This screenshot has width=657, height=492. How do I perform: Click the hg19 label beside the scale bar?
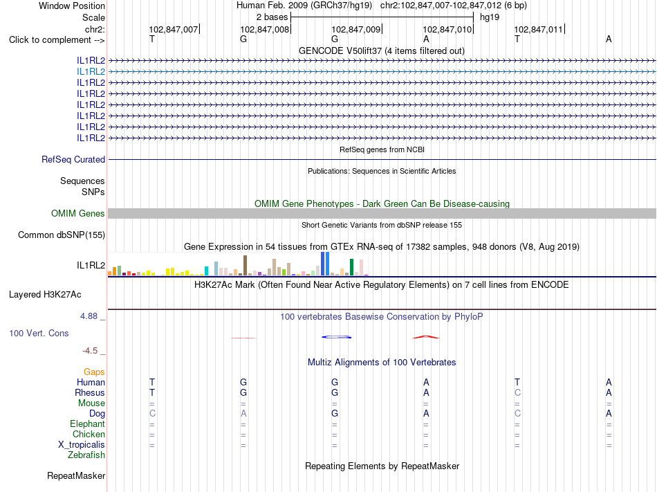(490, 17)
